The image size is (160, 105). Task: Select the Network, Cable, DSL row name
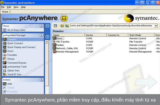(67, 48)
